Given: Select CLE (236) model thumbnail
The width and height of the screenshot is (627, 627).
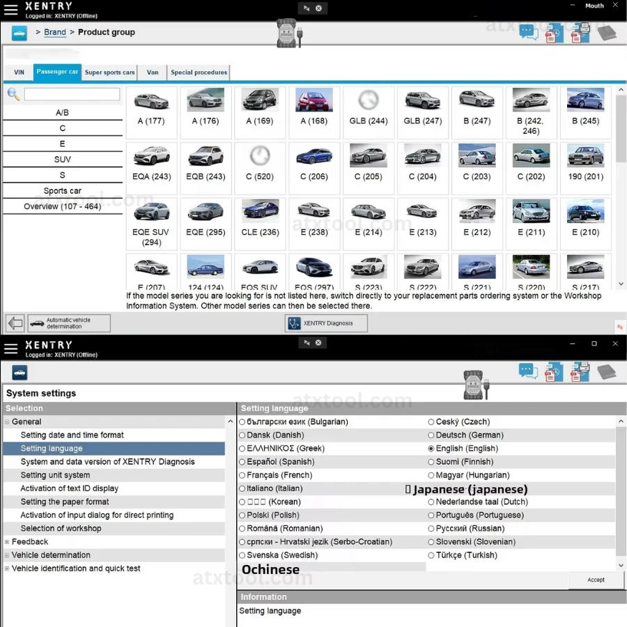Looking at the screenshot, I should point(260,224).
